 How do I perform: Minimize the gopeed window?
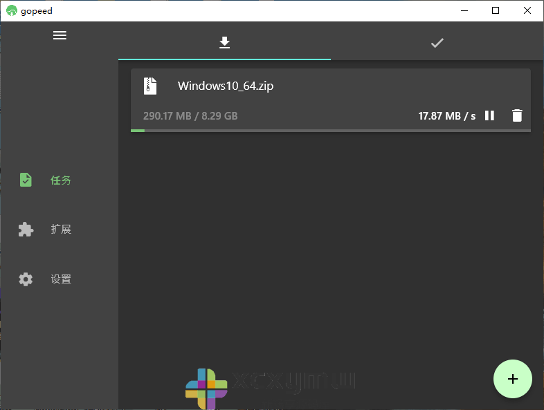tap(464, 10)
